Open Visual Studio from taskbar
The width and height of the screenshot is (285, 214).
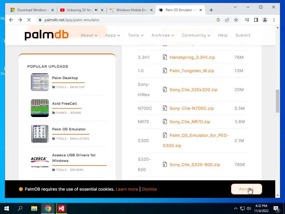[x=61, y=208]
